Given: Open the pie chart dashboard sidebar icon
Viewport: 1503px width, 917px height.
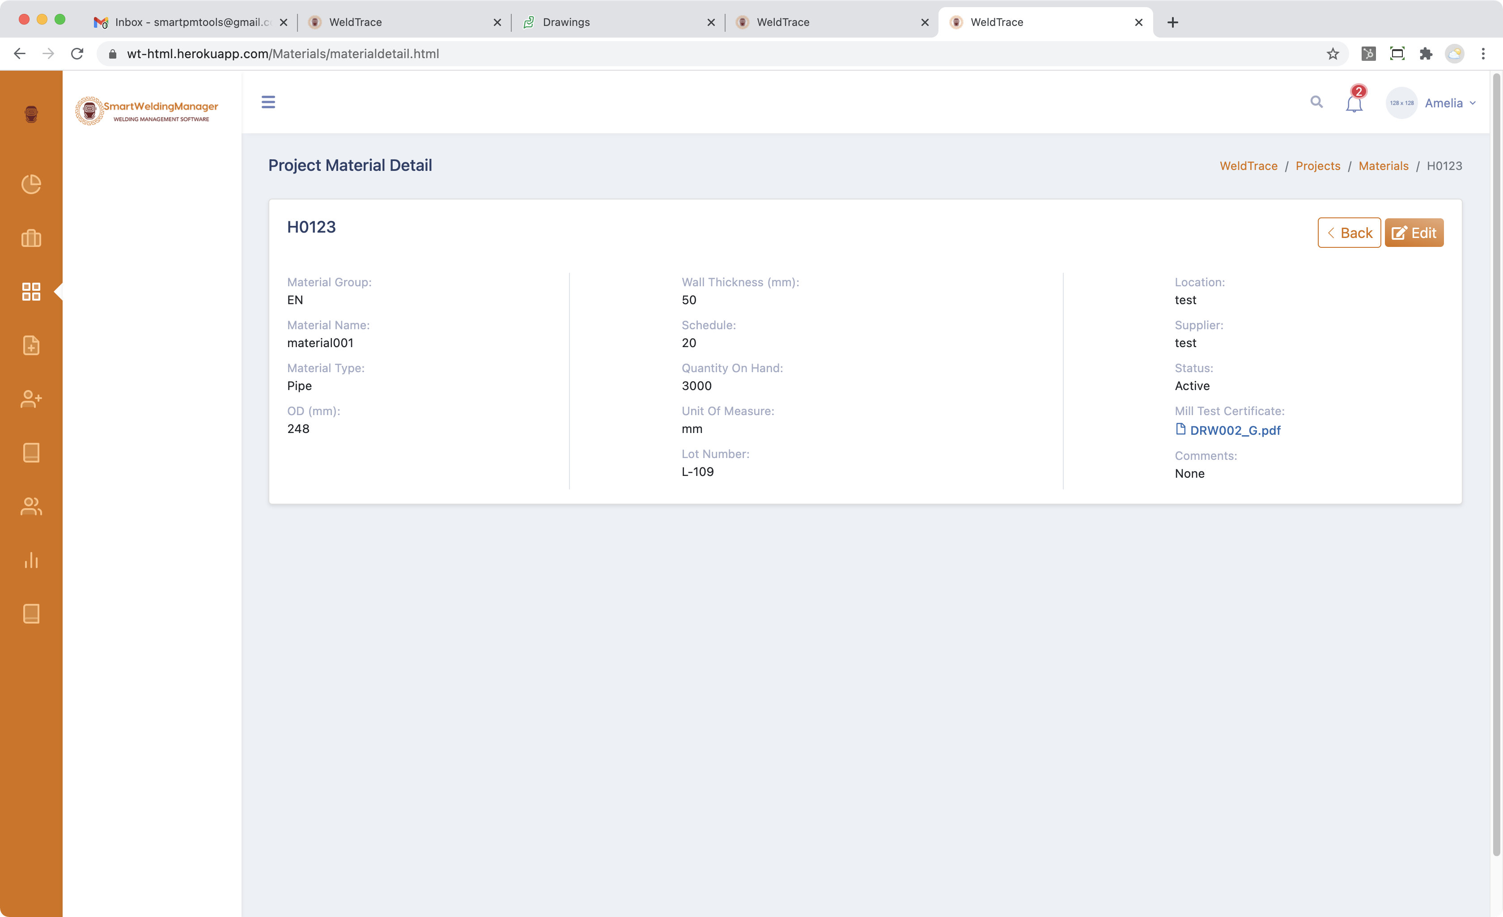Looking at the screenshot, I should (31, 184).
